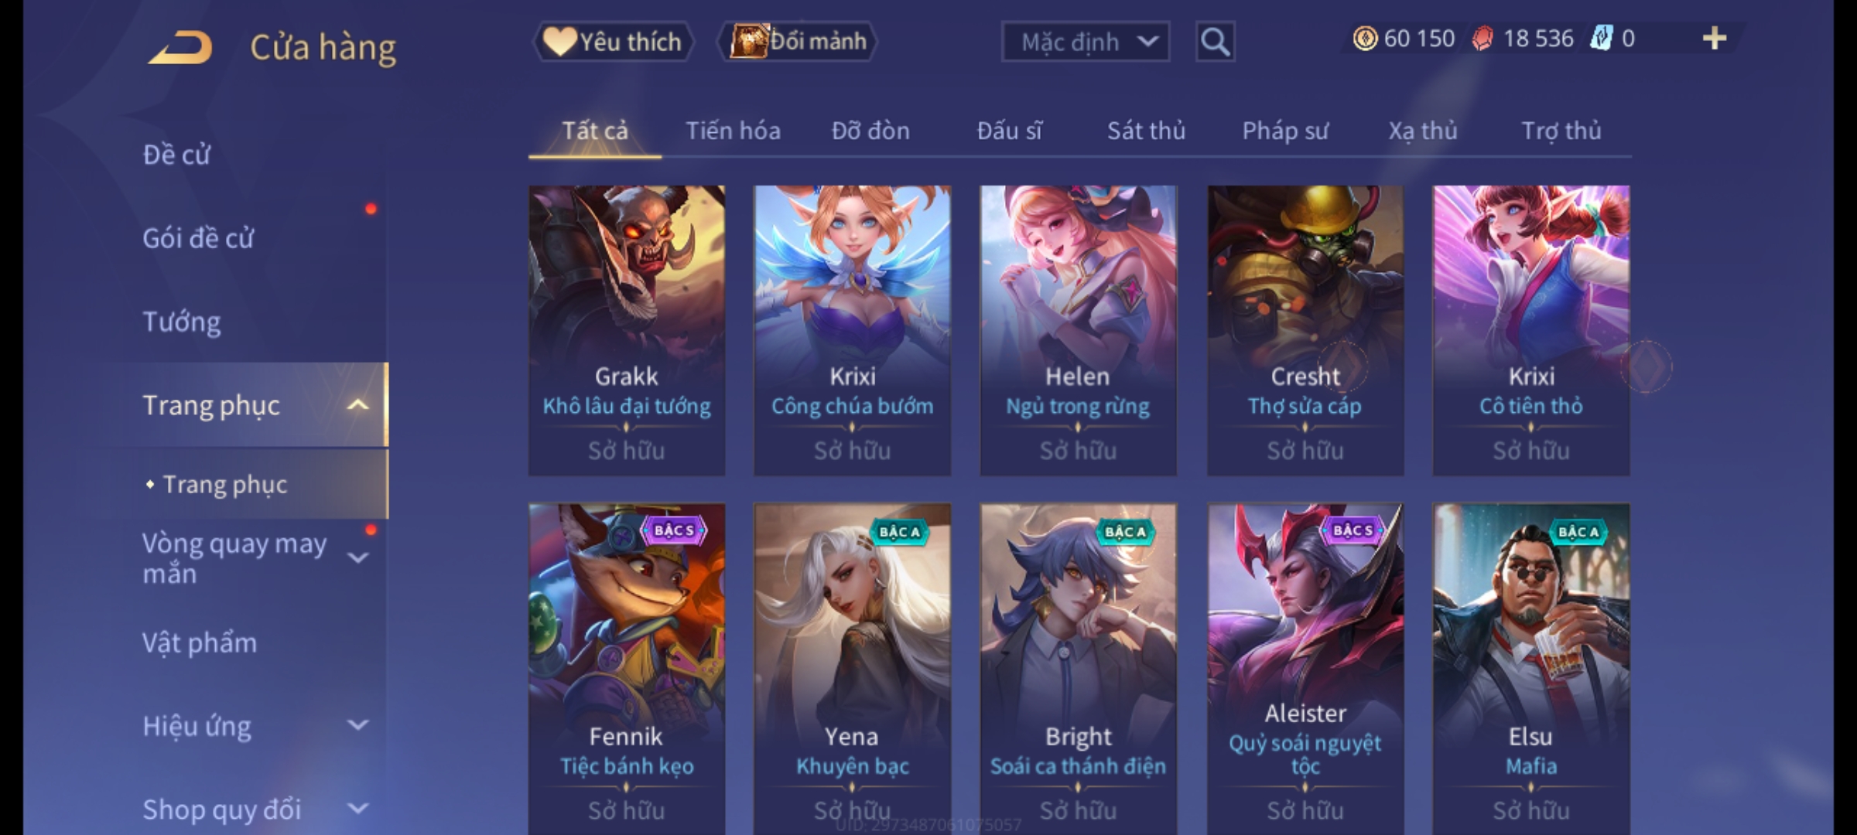This screenshot has width=1857, height=835.
Task: Expand Shop quy đổi sidebar section
Action: (358, 809)
